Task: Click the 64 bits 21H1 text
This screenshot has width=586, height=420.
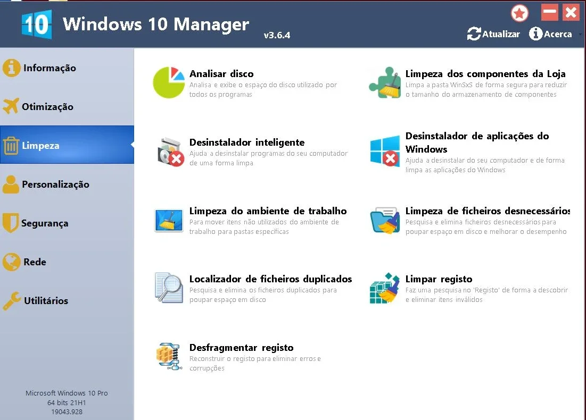Action: (67, 402)
